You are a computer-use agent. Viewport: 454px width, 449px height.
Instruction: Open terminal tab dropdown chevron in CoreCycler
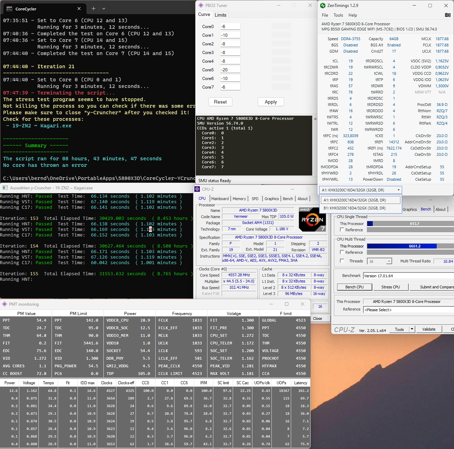104,9
